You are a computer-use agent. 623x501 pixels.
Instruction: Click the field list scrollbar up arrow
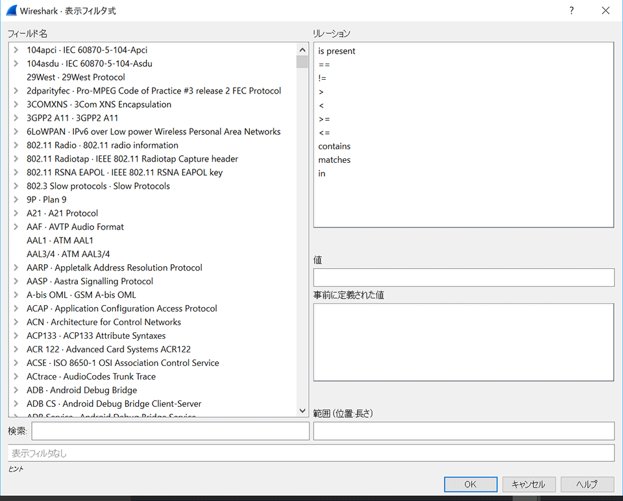(x=302, y=50)
